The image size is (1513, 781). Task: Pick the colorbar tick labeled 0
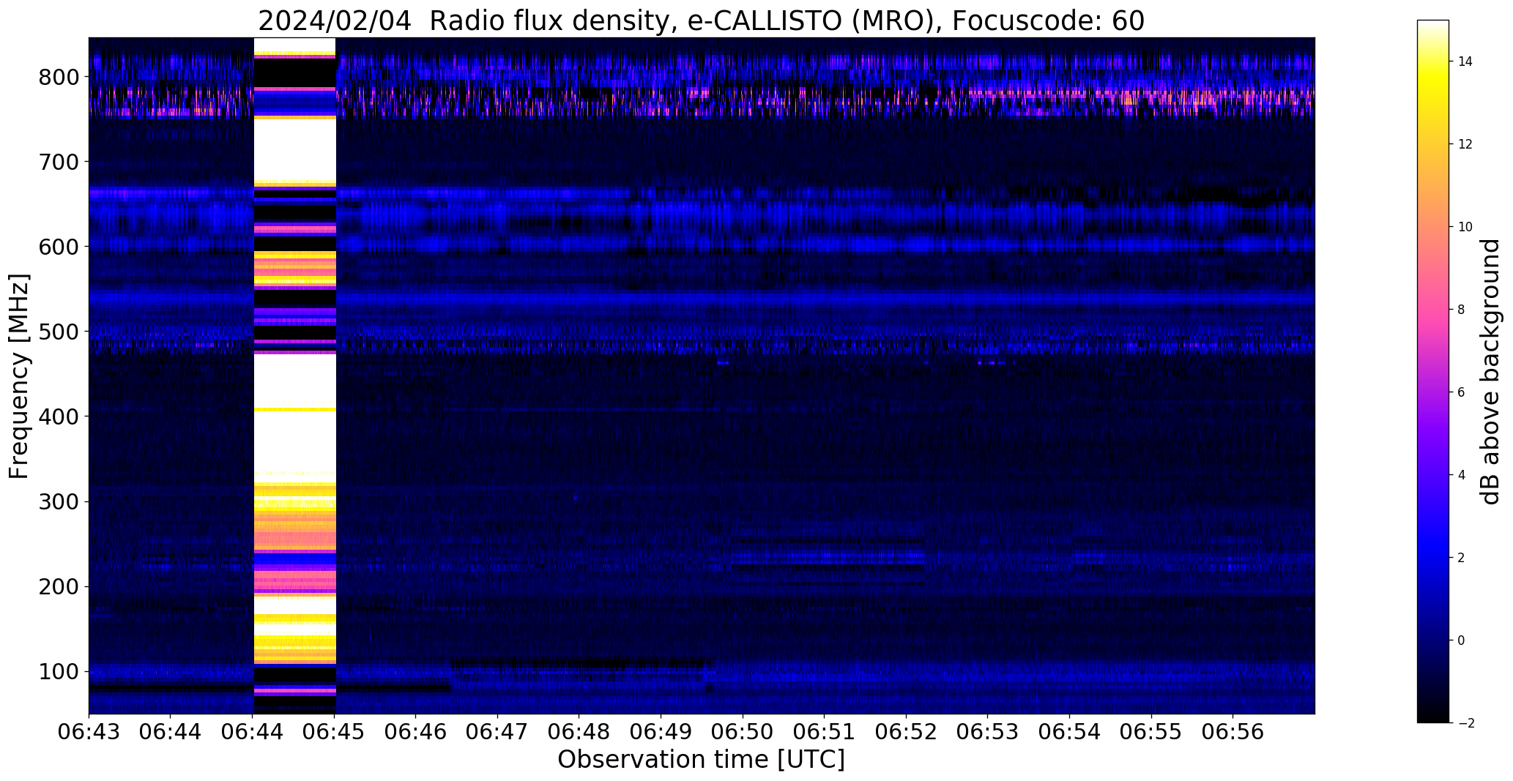[1462, 640]
